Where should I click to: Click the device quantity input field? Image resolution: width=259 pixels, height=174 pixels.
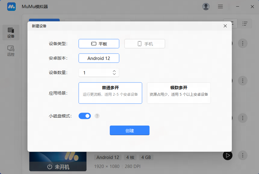(x=95, y=73)
